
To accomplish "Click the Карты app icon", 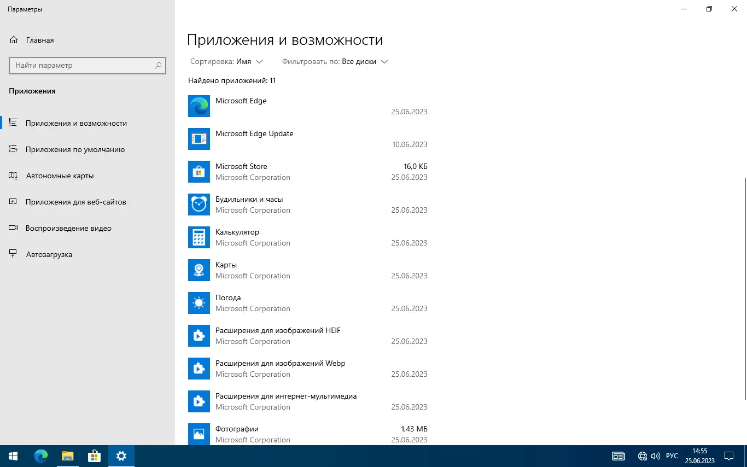I will coord(199,270).
